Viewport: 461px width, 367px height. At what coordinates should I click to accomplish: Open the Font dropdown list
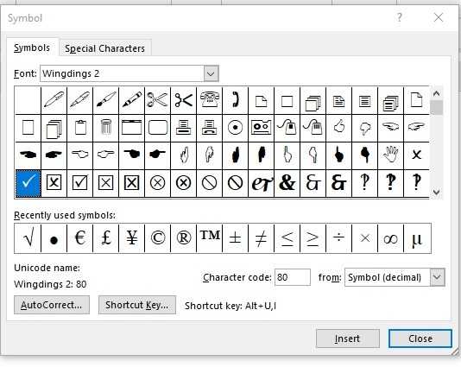[x=211, y=73]
